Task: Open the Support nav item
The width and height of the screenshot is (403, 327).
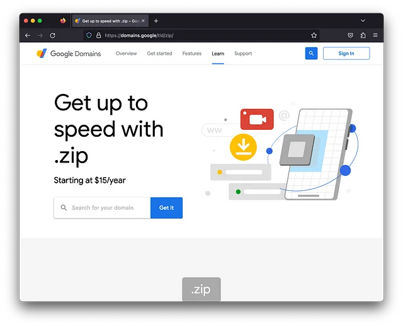Action: point(243,54)
